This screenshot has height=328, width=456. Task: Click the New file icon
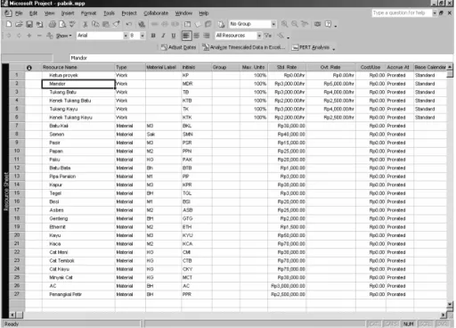9,24
